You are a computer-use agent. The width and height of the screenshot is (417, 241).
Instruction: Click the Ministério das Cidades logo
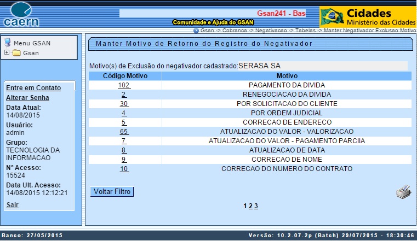point(367,17)
